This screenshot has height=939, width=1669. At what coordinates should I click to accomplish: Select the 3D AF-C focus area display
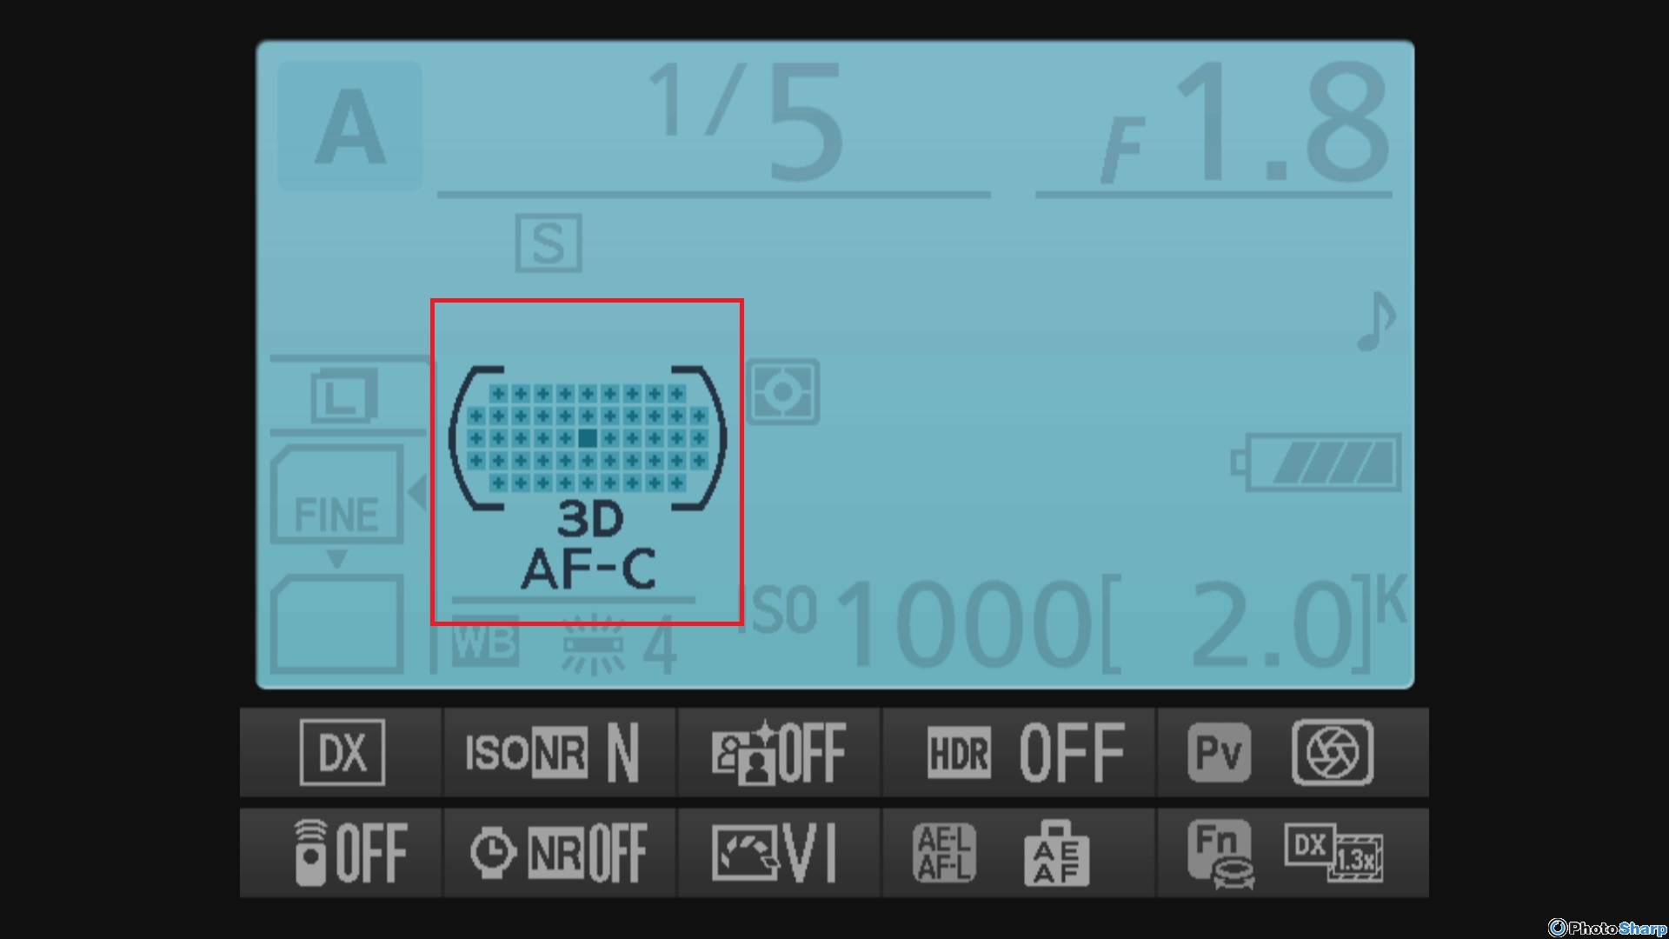587,463
